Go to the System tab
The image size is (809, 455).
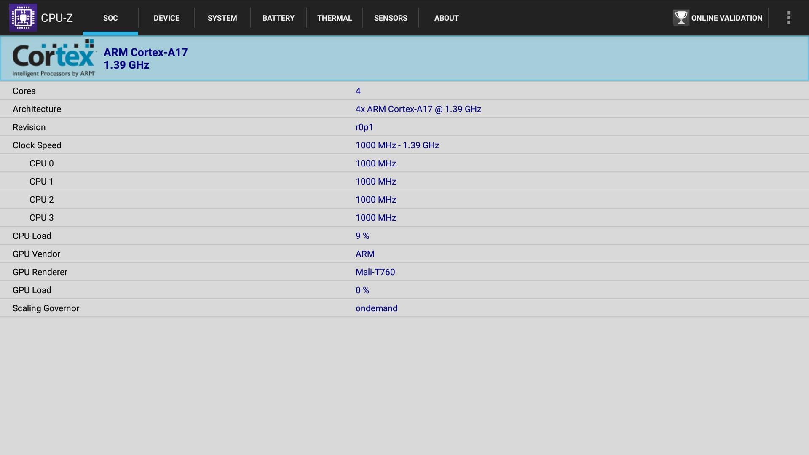222,18
